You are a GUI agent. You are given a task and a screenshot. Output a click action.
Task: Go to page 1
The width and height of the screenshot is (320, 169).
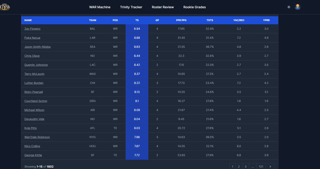point(233,166)
